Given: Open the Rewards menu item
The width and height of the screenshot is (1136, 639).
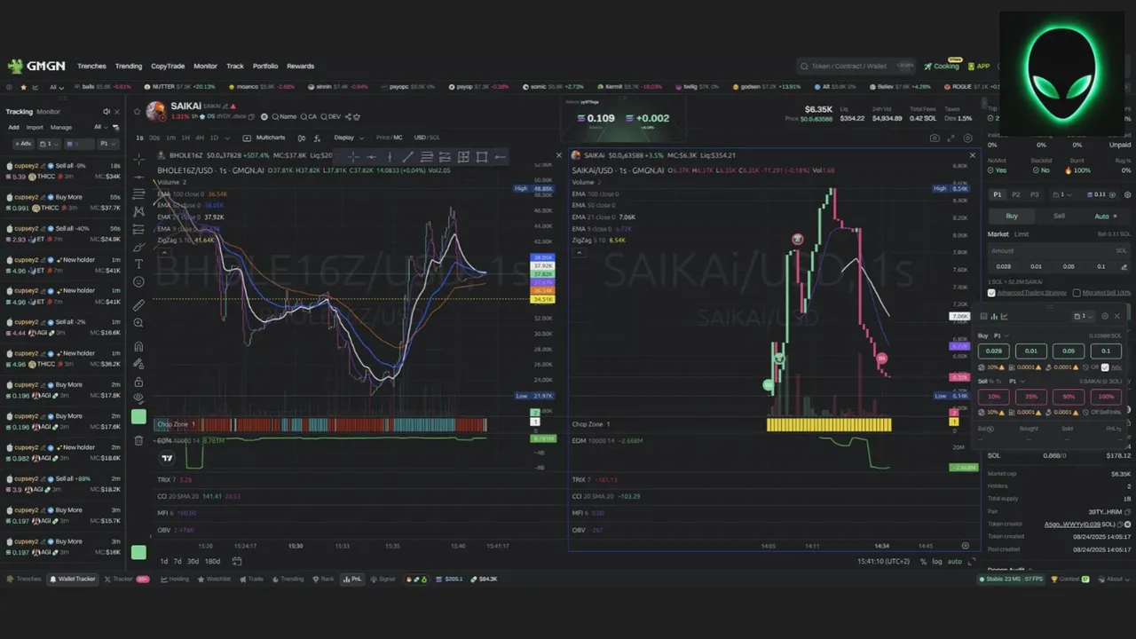Looking at the screenshot, I should 300,66.
